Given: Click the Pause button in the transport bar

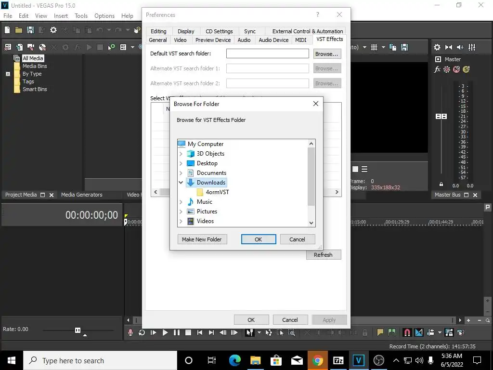Looking at the screenshot, I should click(x=177, y=332).
